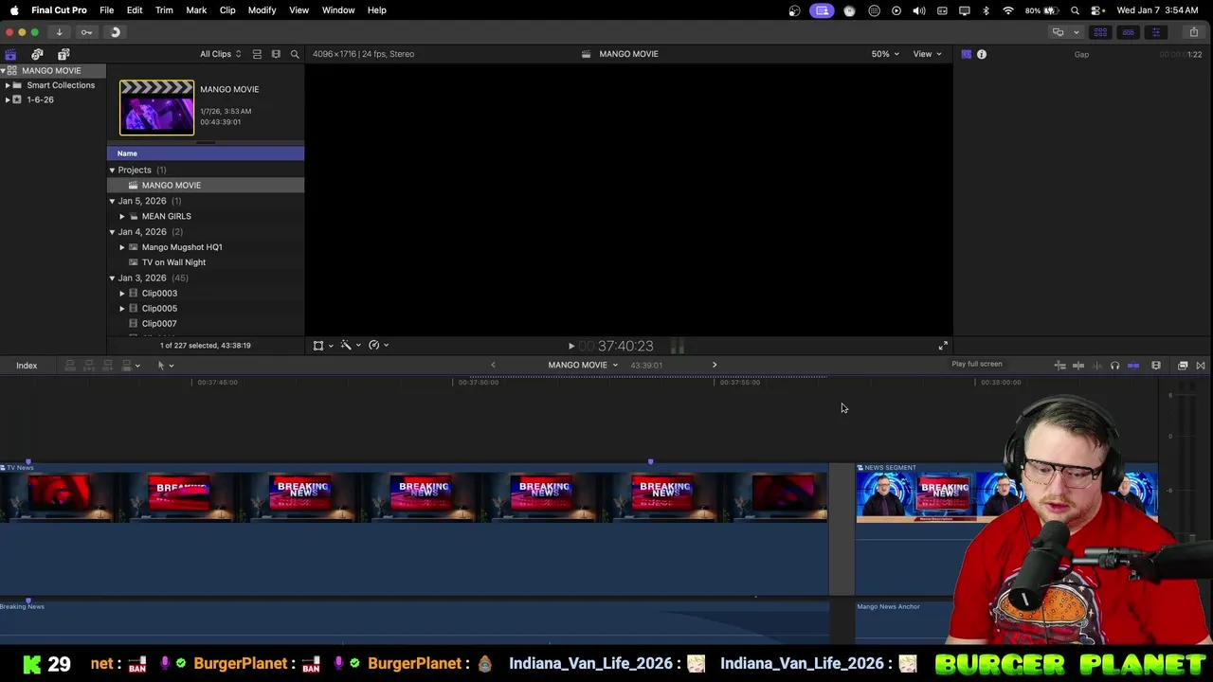Open the MANGO MOVIE timeline title dropdown
This screenshot has height=682, width=1213.
coord(583,366)
